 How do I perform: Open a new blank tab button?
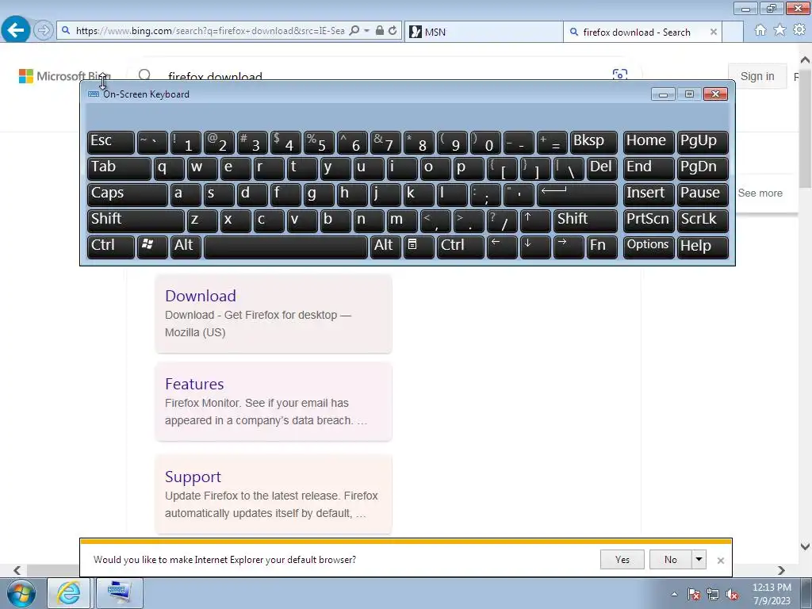733,32
